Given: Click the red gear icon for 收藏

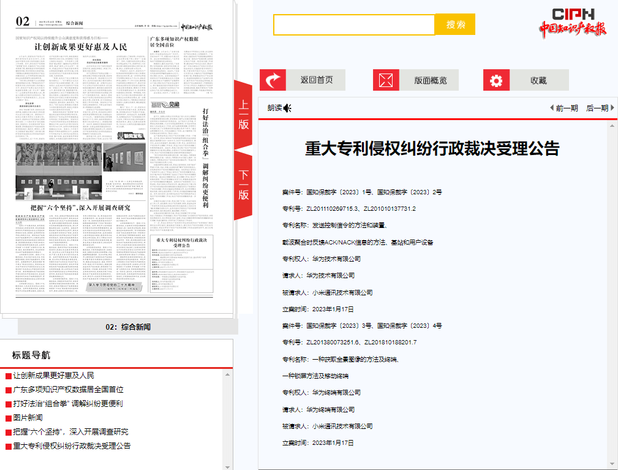Looking at the screenshot, I should point(496,80).
